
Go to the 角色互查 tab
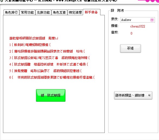point(59,13)
